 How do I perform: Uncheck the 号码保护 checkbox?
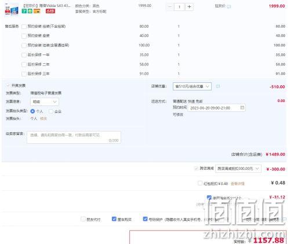tap(145, 219)
